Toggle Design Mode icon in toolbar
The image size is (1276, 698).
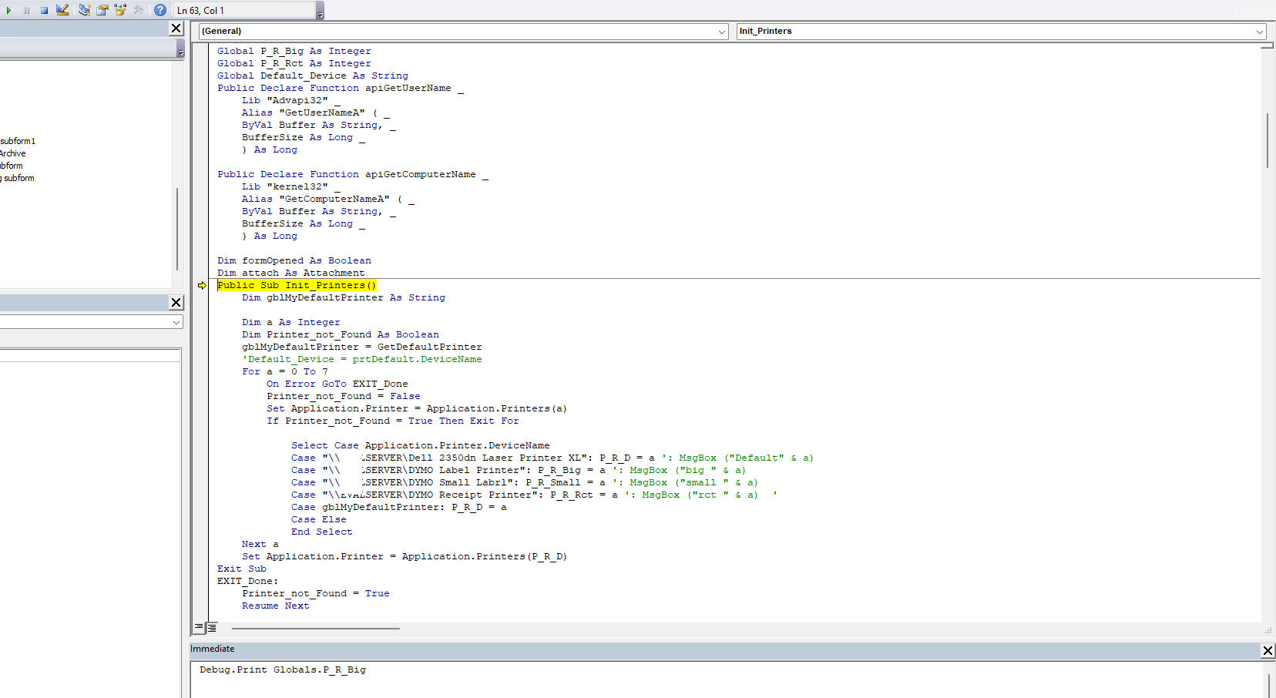62,10
